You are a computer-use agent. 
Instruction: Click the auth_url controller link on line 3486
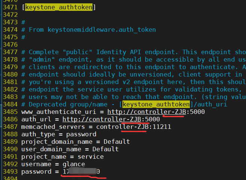pyautogui.click(x=111, y=119)
